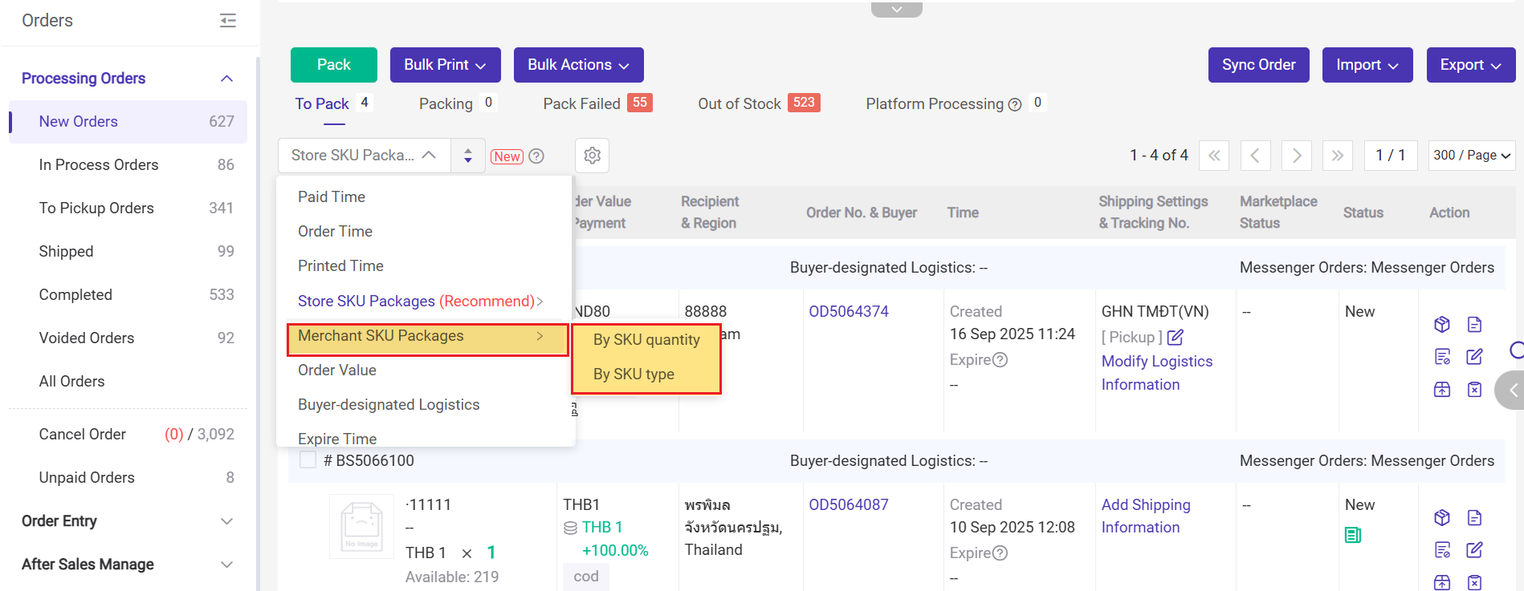Select the checkbox for order BS5066100

coord(308,460)
